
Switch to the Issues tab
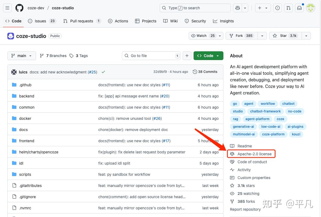point(42,21)
